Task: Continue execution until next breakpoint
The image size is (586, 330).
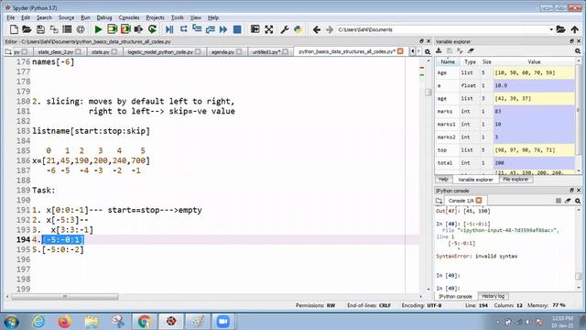Action: 223,29
